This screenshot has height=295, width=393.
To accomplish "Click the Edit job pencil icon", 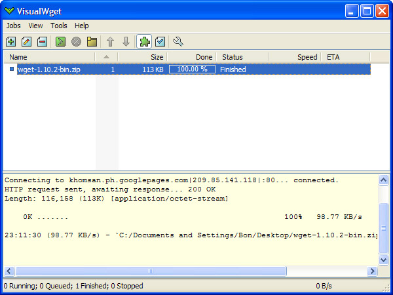I will [x=26, y=41].
